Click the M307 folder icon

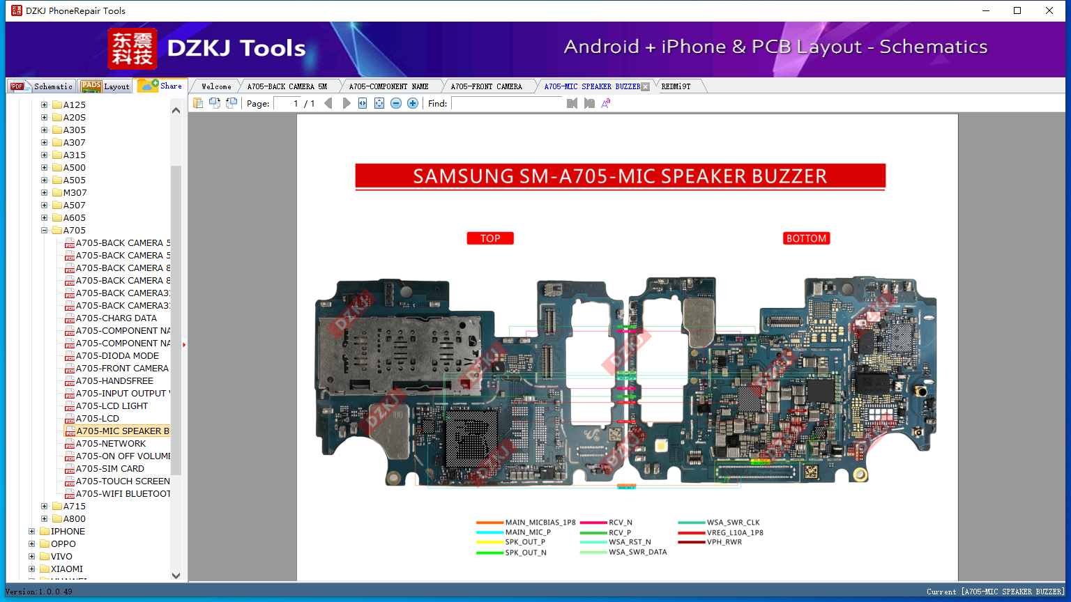pyautogui.click(x=57, y=193)
